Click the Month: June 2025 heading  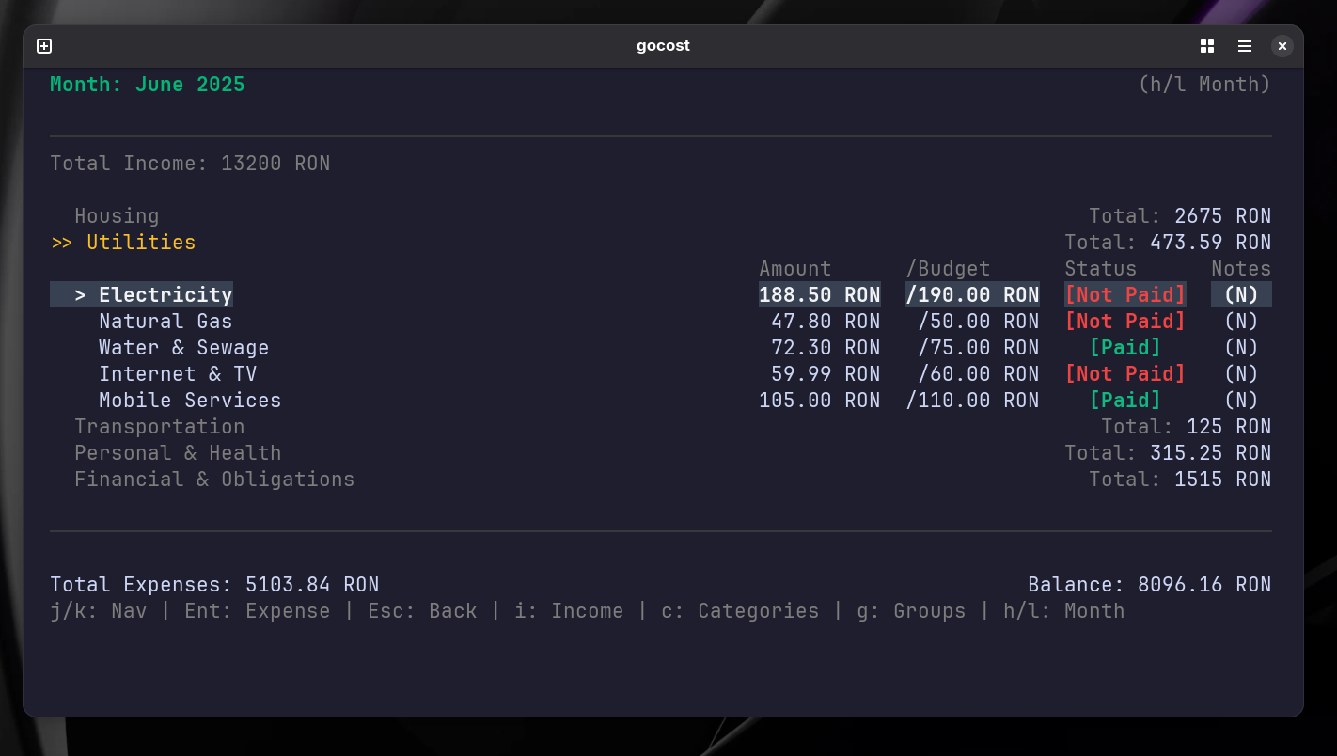148,85
